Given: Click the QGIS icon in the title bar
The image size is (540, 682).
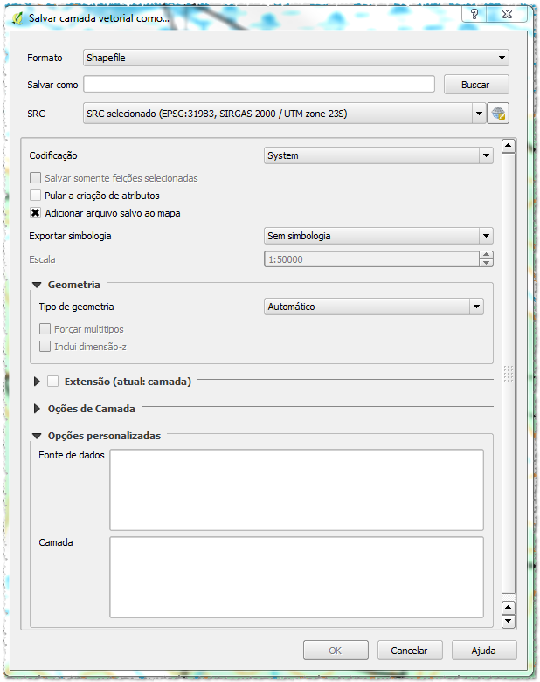Looking at the screenshot, I should (x=17, y=17).
